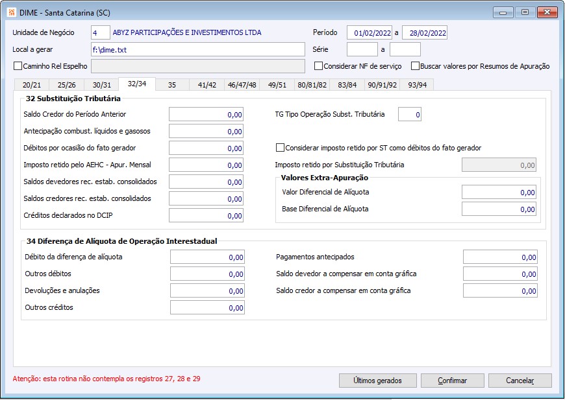Screen dimensions: 565x400
Task: Close the DIME Santa Catarina window
Action: [547, 12]
